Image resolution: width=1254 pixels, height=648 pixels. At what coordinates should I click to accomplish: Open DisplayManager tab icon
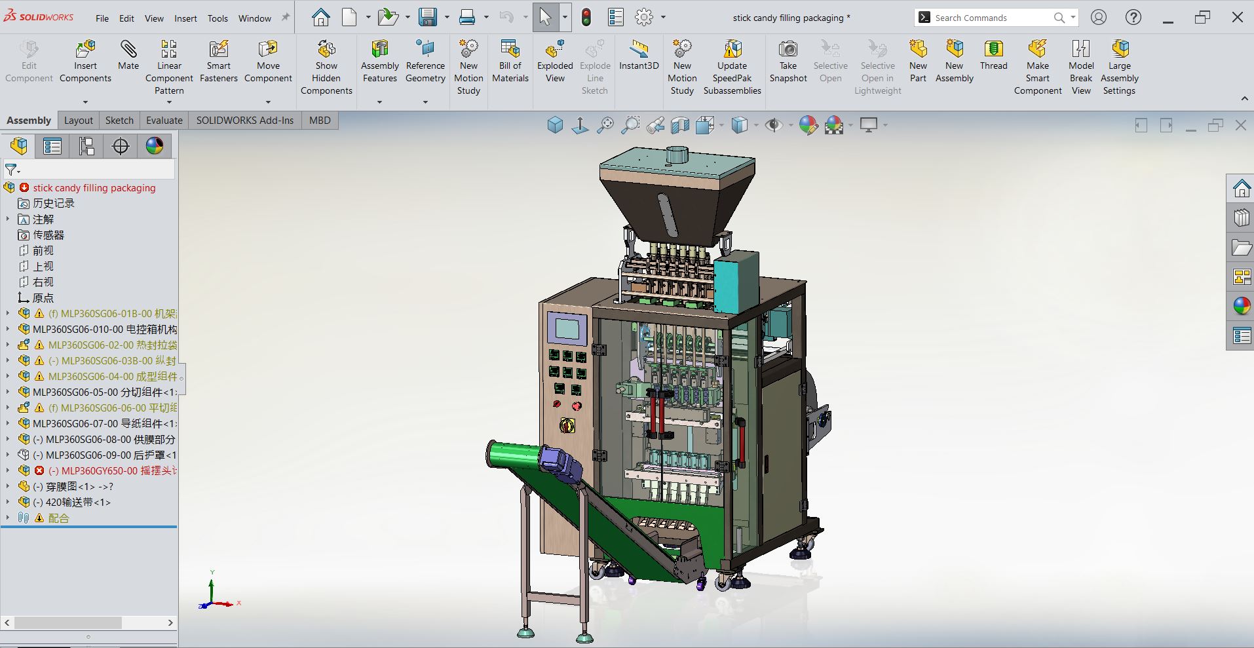(x=155, y=145)
